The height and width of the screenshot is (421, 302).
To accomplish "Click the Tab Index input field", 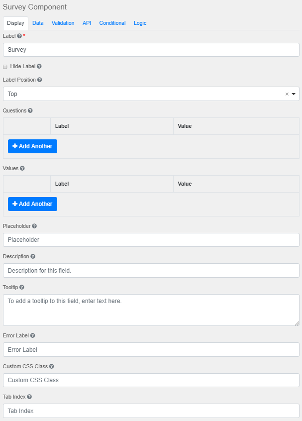I will (151, 411).
